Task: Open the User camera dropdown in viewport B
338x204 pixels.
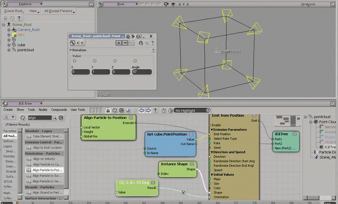Action: point(121,4)
